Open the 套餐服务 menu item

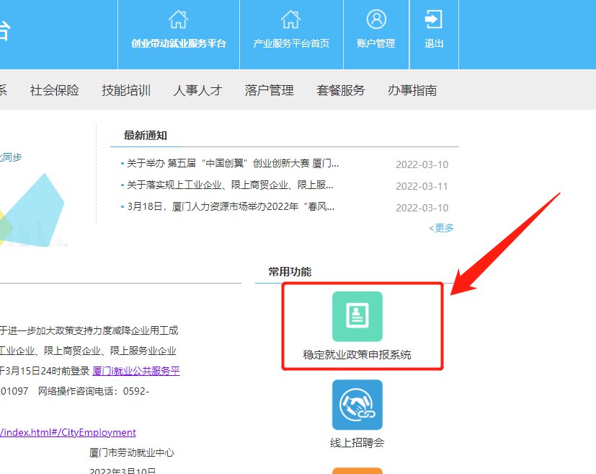(340, 90)
